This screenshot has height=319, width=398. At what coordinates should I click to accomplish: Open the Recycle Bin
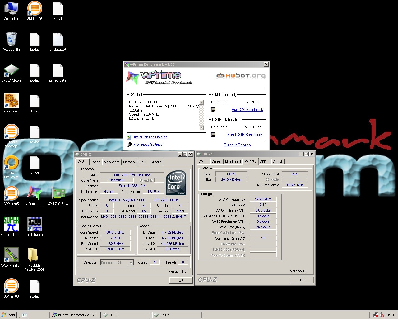tap(11, 41)
